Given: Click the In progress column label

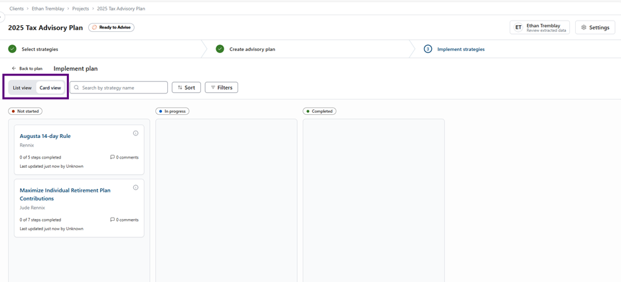Looking at the screenshot, I should point(172,111).
